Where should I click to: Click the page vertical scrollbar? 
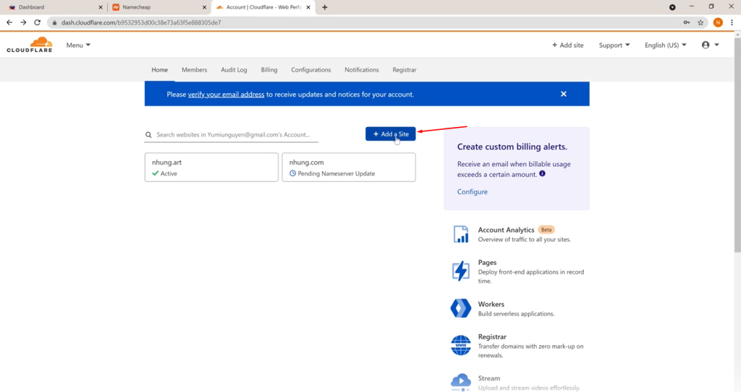[x=737, y=145]
